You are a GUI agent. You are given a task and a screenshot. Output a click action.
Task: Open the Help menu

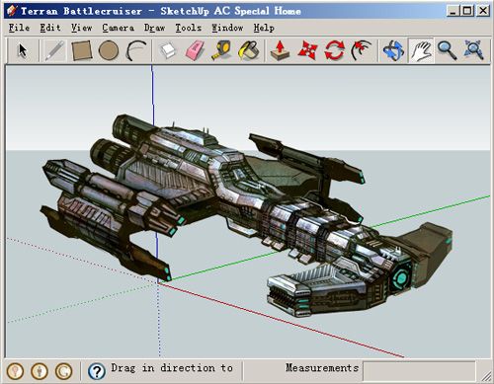click(x=264, y=28)
